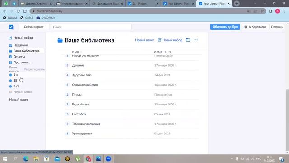Open the Светофор set
The image size is (289, 163).
pos(131,114)
